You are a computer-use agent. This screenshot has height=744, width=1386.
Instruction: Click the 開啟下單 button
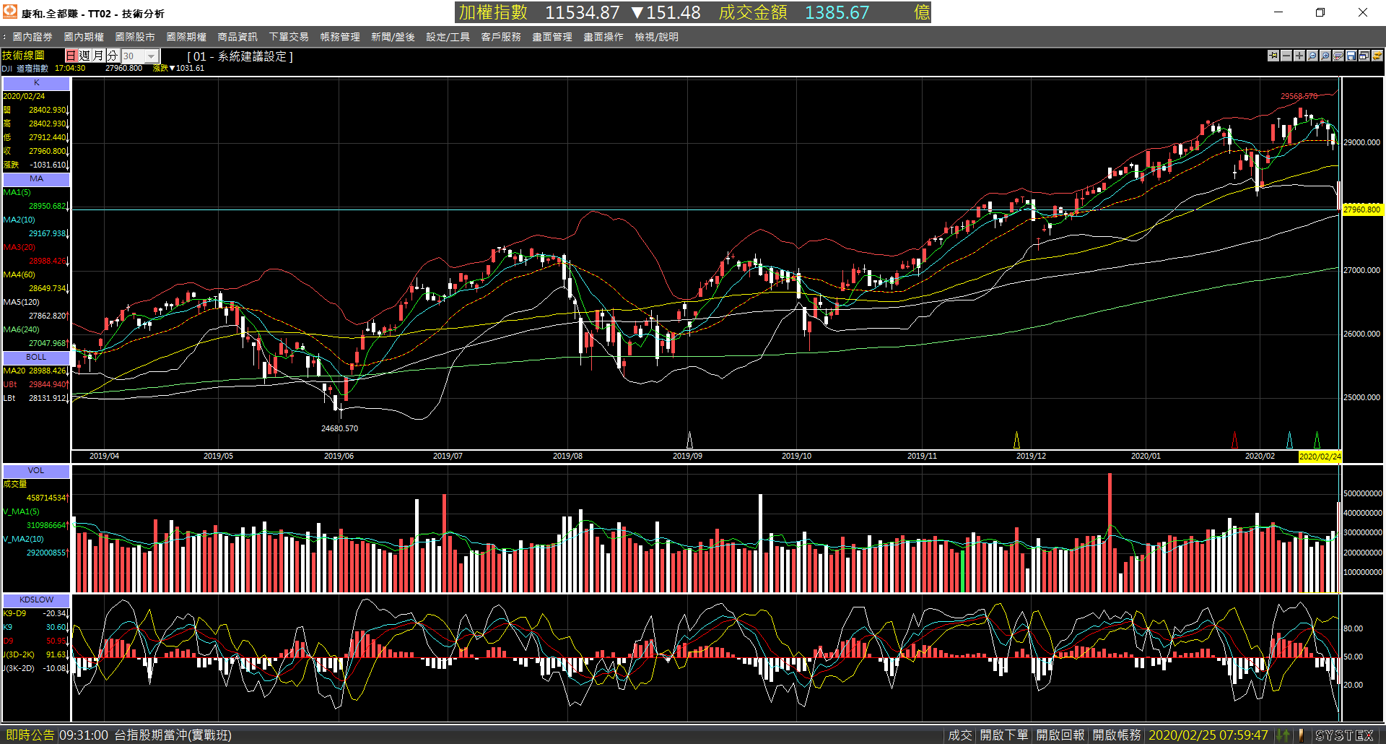1003,735
